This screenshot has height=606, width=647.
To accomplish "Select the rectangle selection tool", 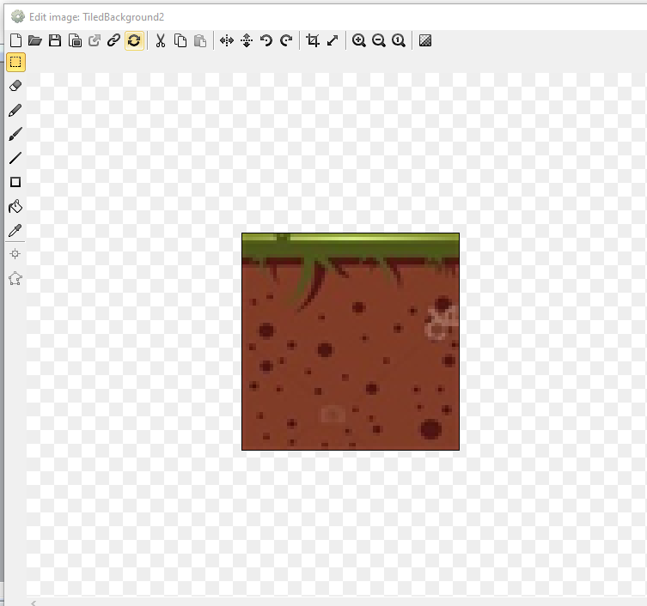I will click(x=15, y=63).
